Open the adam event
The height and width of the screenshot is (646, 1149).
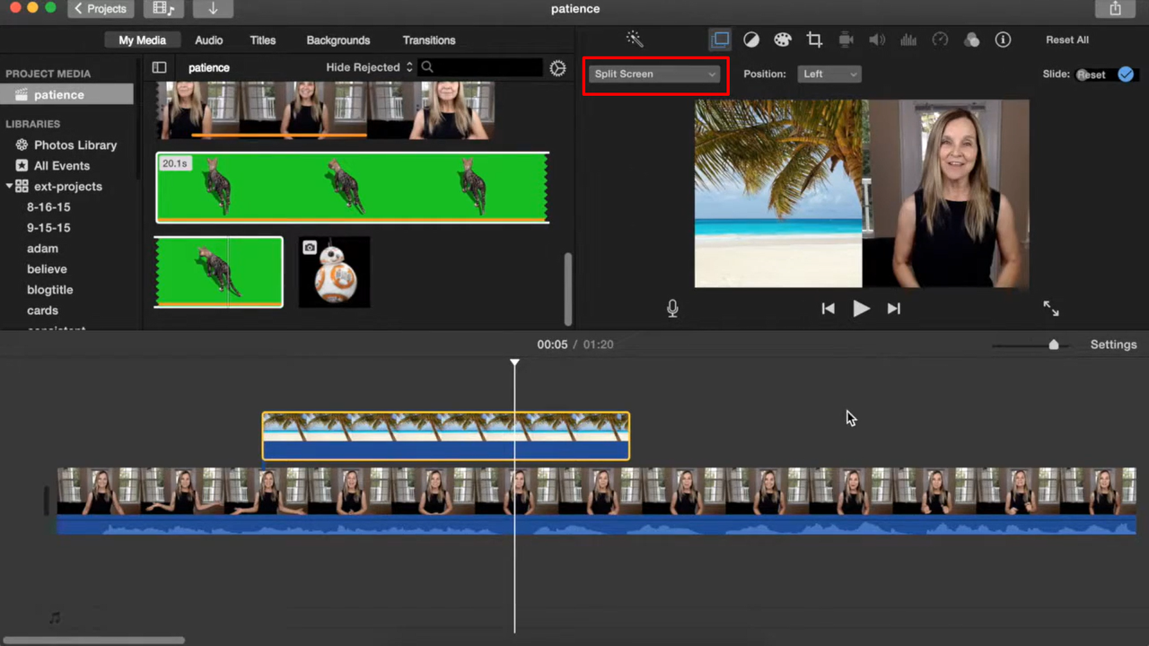[42, 249]
